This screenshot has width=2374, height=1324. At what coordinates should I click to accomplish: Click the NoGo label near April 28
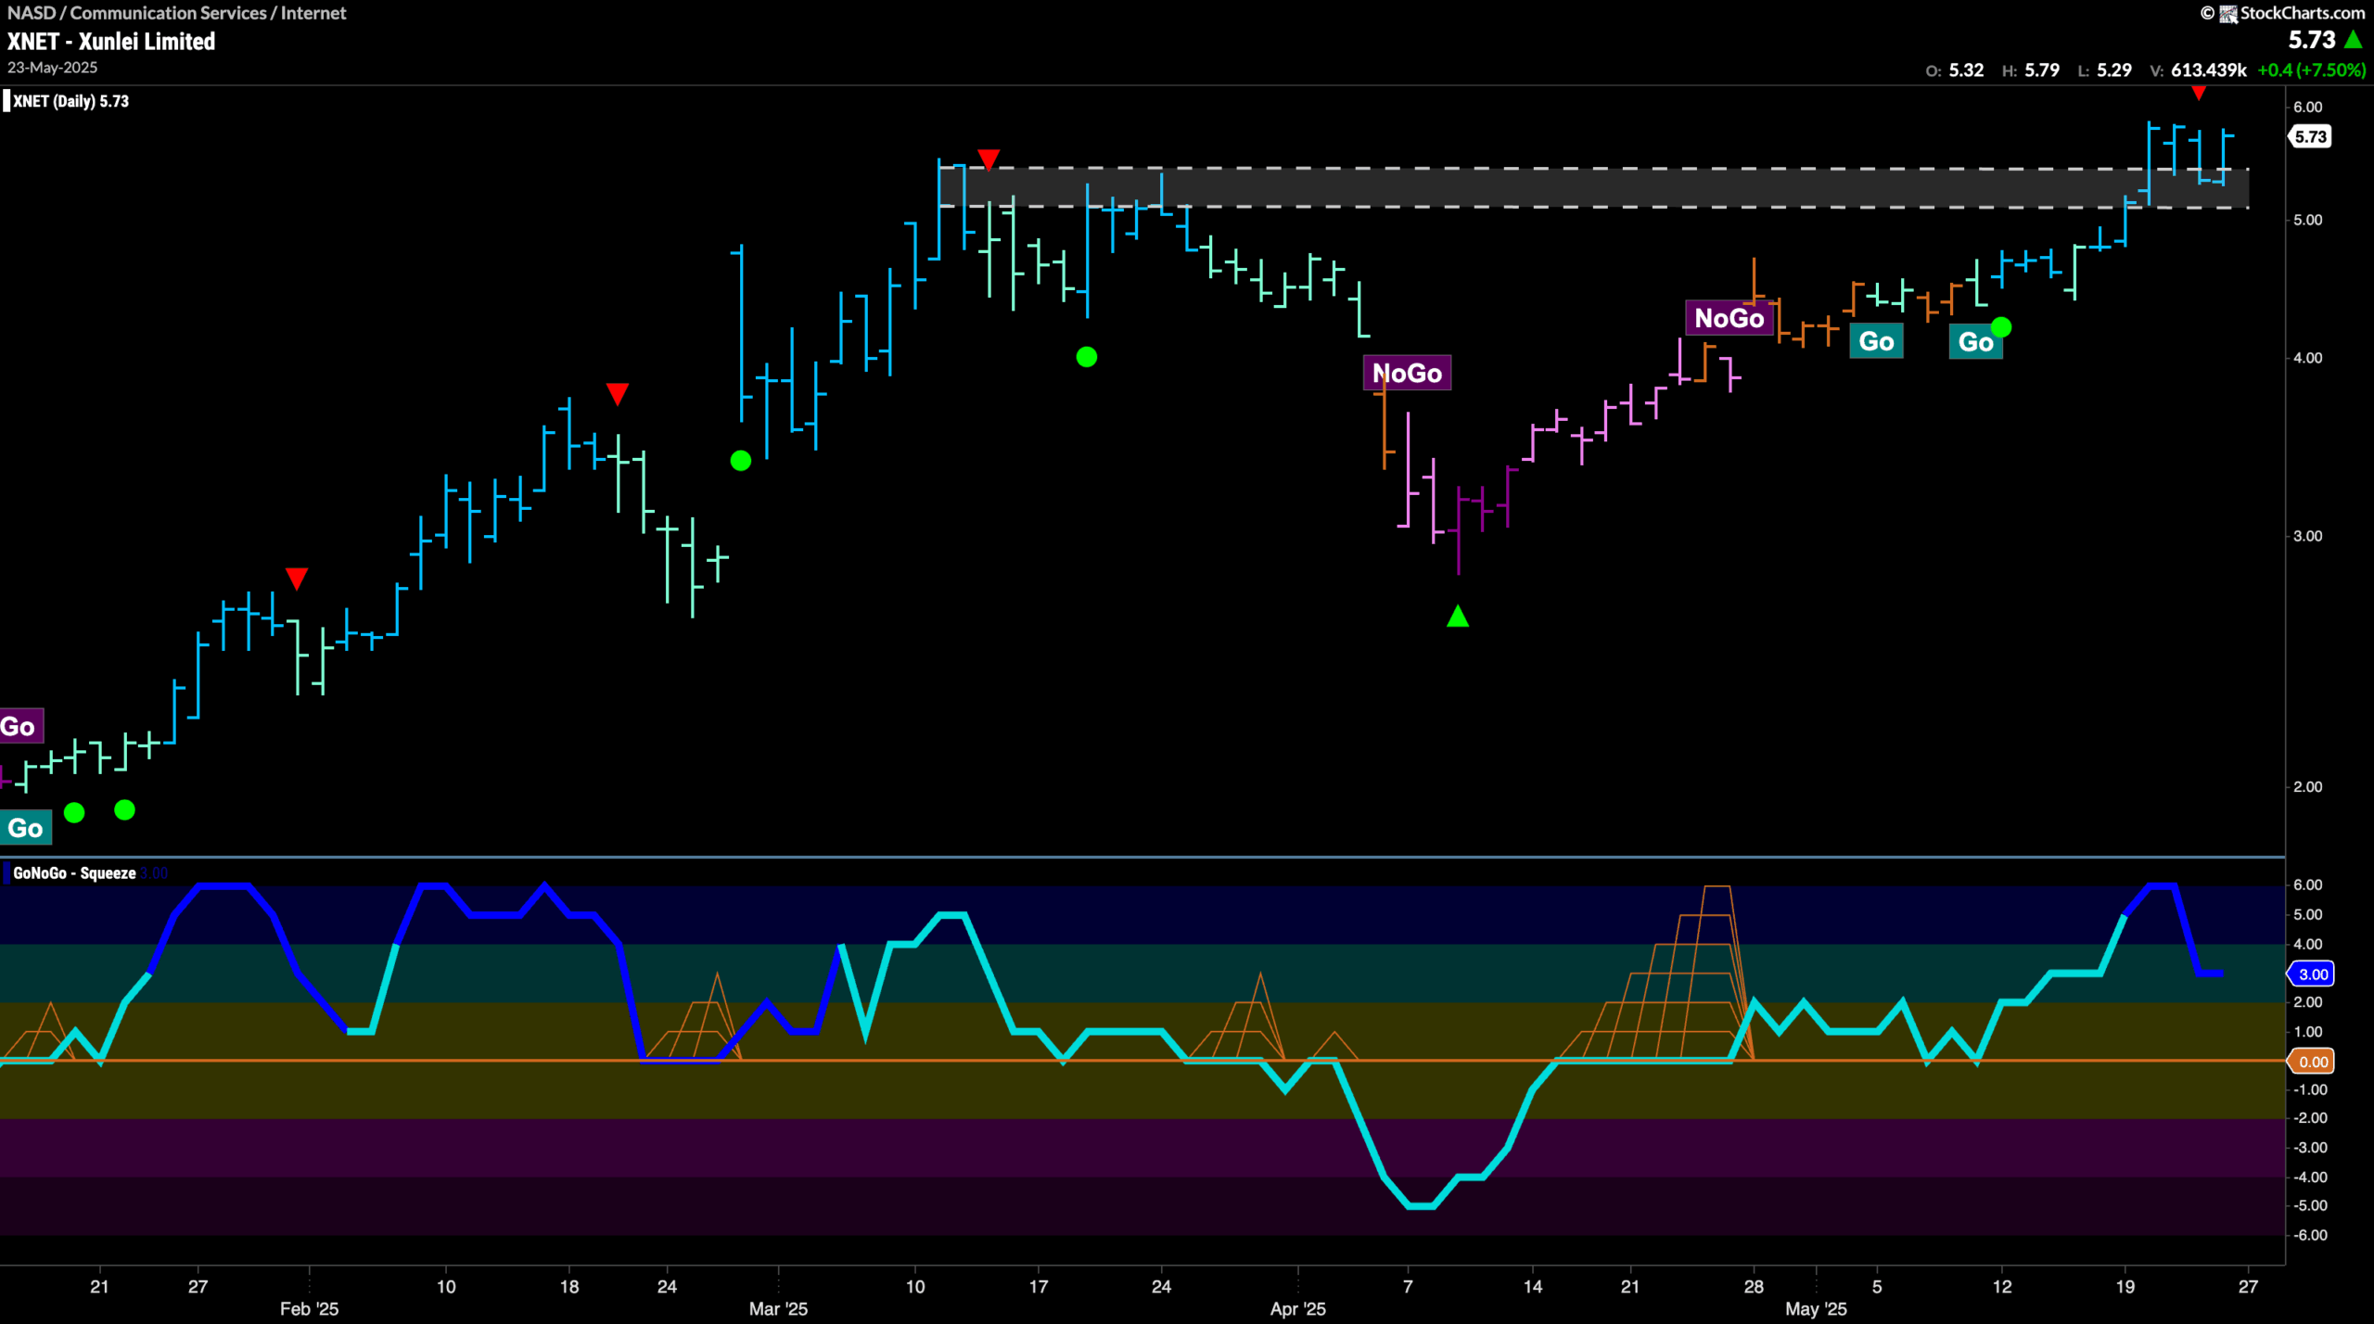pos(1729,318)
